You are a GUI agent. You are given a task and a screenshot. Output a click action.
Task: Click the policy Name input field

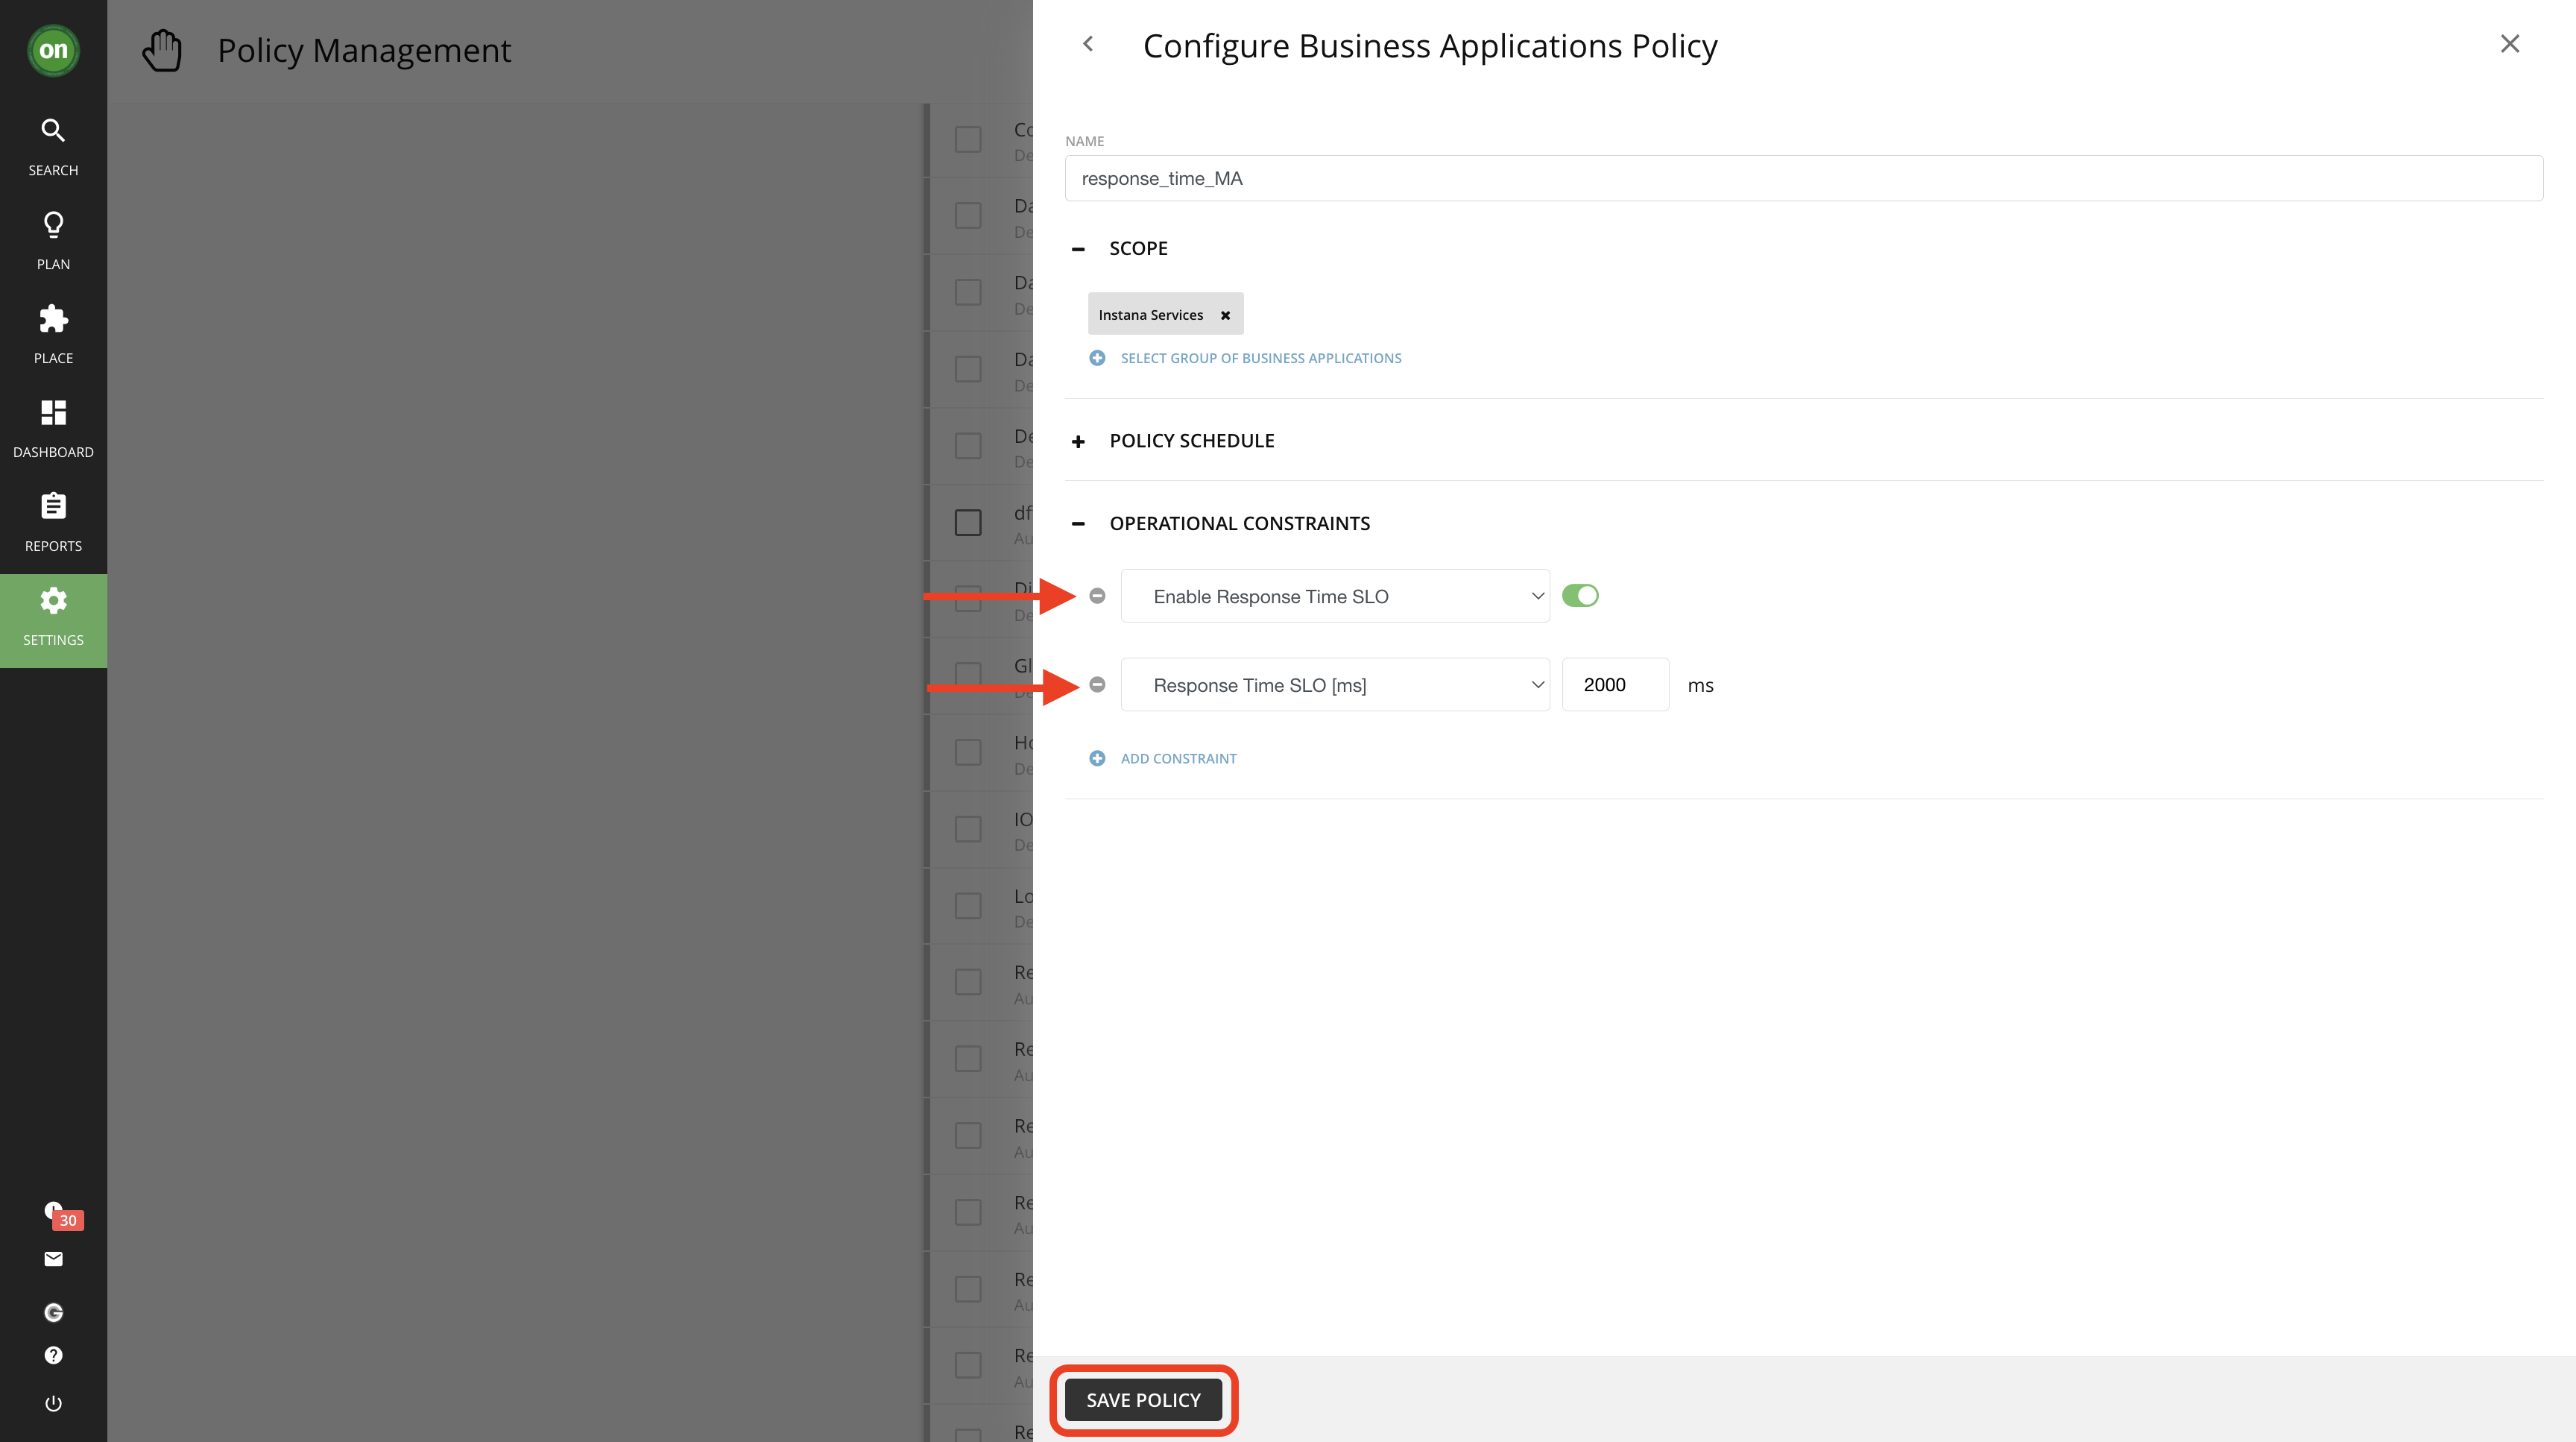1803,178
